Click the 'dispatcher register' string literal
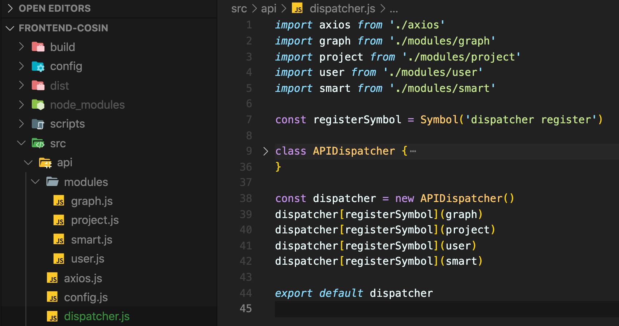This screenshot has width=619, height=326. 531,120
